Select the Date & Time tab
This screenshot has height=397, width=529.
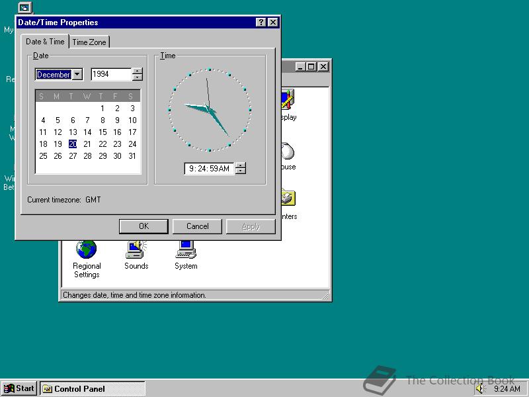click(44, 41)
